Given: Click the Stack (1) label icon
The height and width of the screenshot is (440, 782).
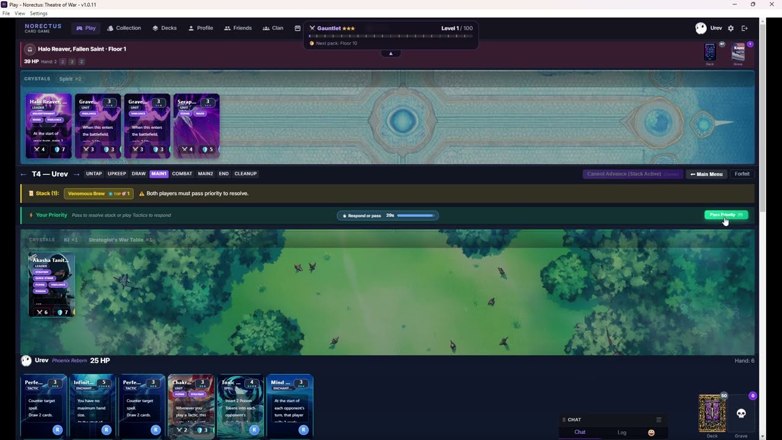Looking at the screenshot, I should pyautogui.click(x=31, y=194).
